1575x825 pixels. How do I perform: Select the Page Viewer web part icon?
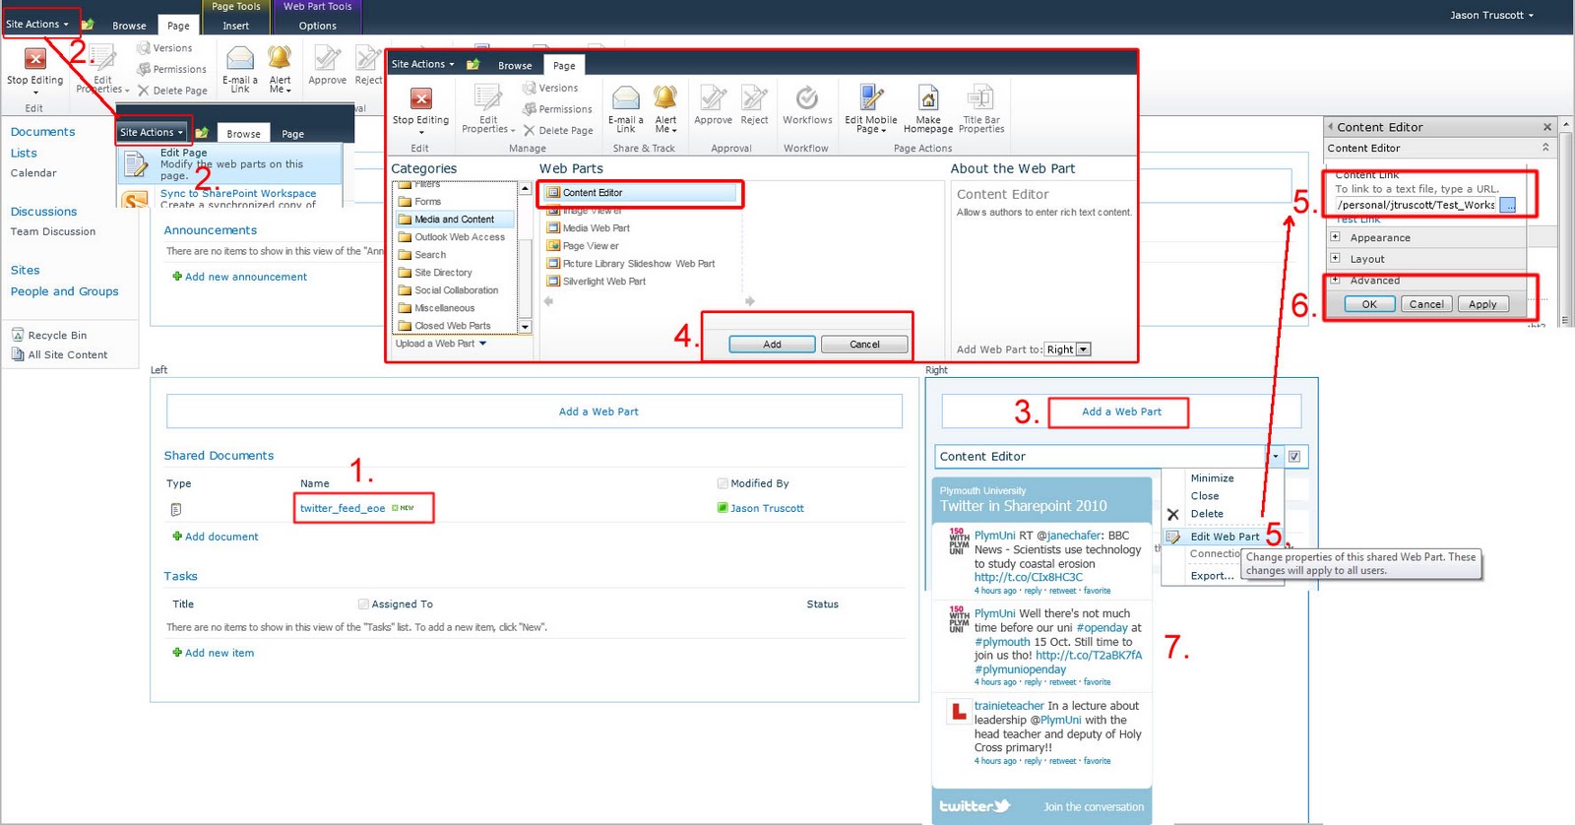tap(553, 246)
